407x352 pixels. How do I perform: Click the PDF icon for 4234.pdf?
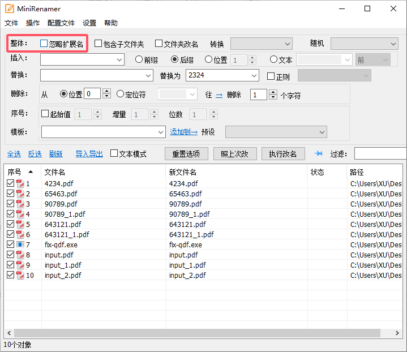click(20, 183)
